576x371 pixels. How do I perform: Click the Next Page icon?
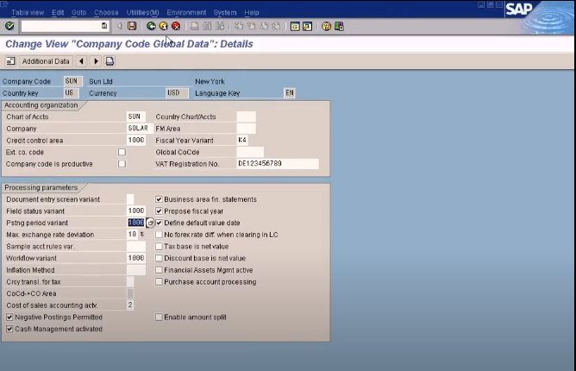click(x=264, y=26)
